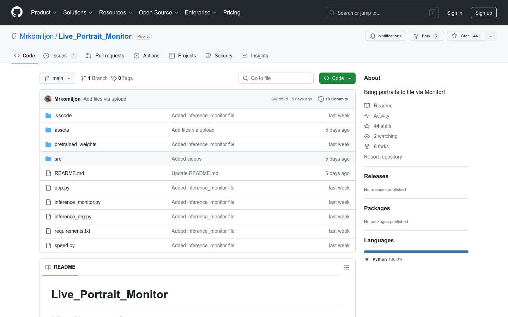
Task: Open the star lists dropdown arrow
Action: point(491,36)
